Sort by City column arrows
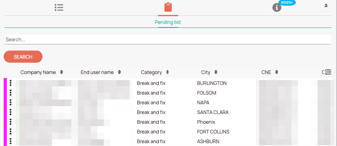This screenshot has height=146, width=337. click(216, 72)
